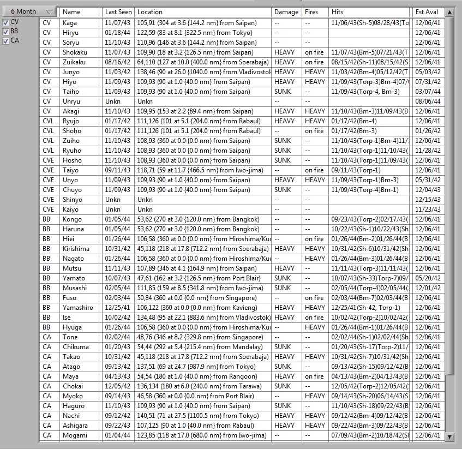Select the Yamashiro name cell
462x449 pixels.
click(80, 308)
